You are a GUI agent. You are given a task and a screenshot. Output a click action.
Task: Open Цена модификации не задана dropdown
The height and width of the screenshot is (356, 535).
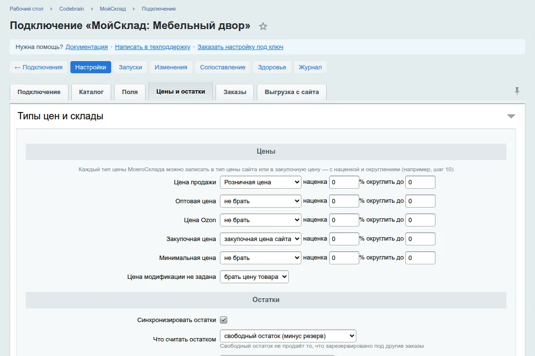tap(254, 277)
